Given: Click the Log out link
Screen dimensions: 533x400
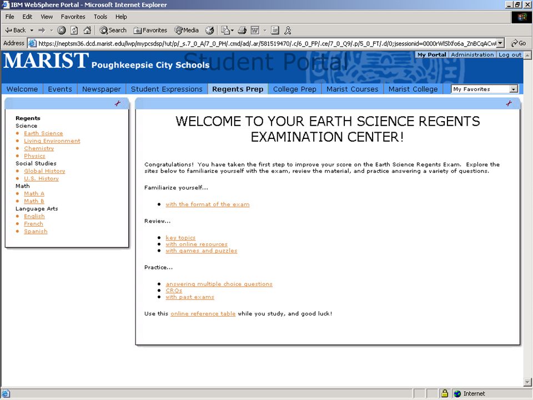Looking at the screenshot, I should point(510,55).
